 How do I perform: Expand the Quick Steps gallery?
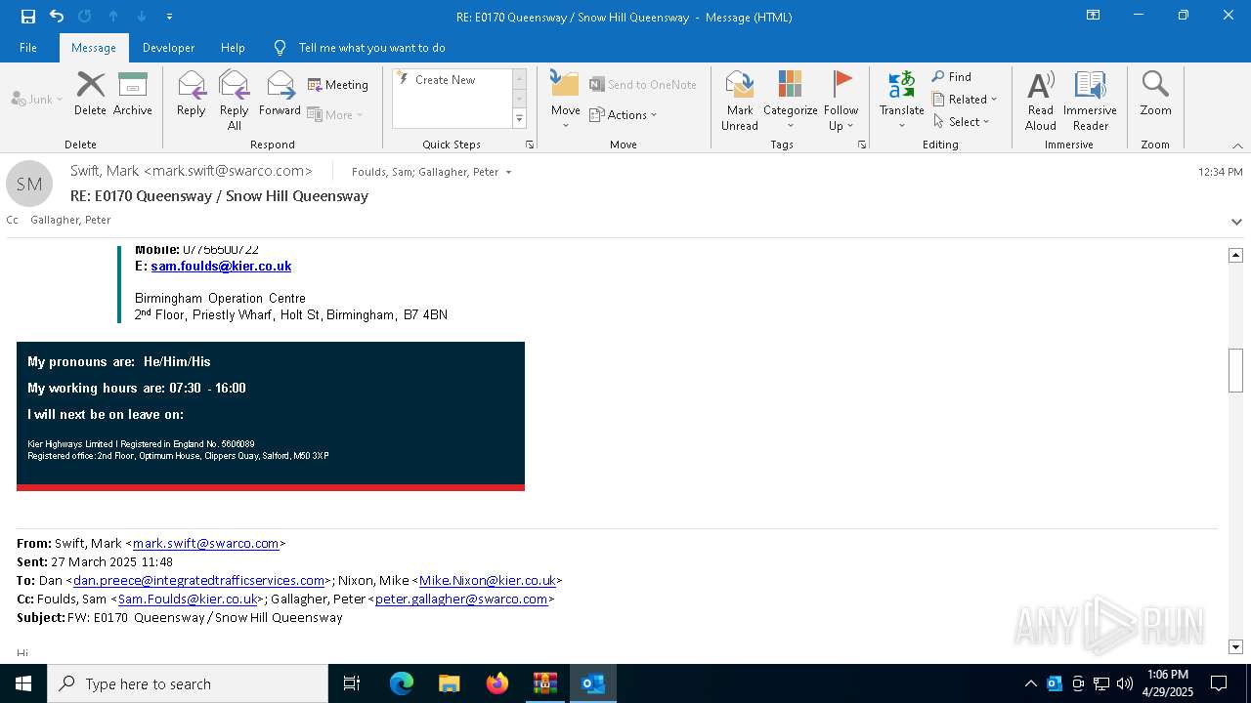point(519,119)
